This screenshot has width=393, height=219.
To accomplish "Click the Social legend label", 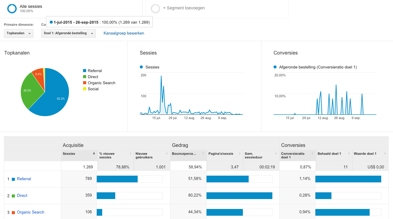I will click(x=93, y=89).
